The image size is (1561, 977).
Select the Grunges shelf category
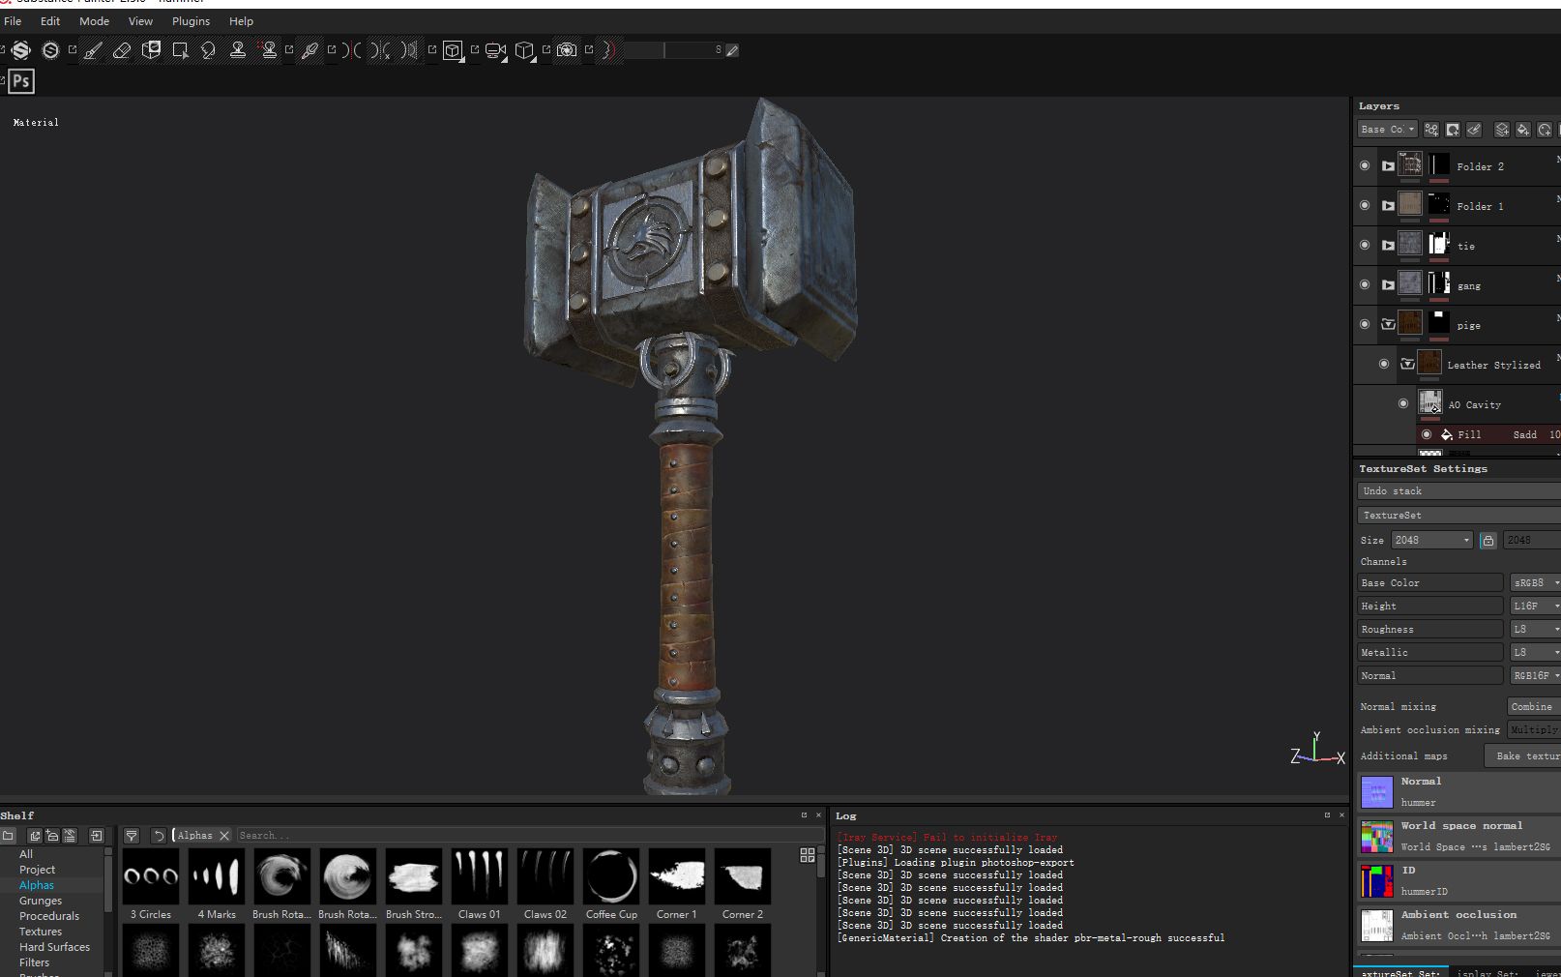pyautogui.click(x=41, y=901)
